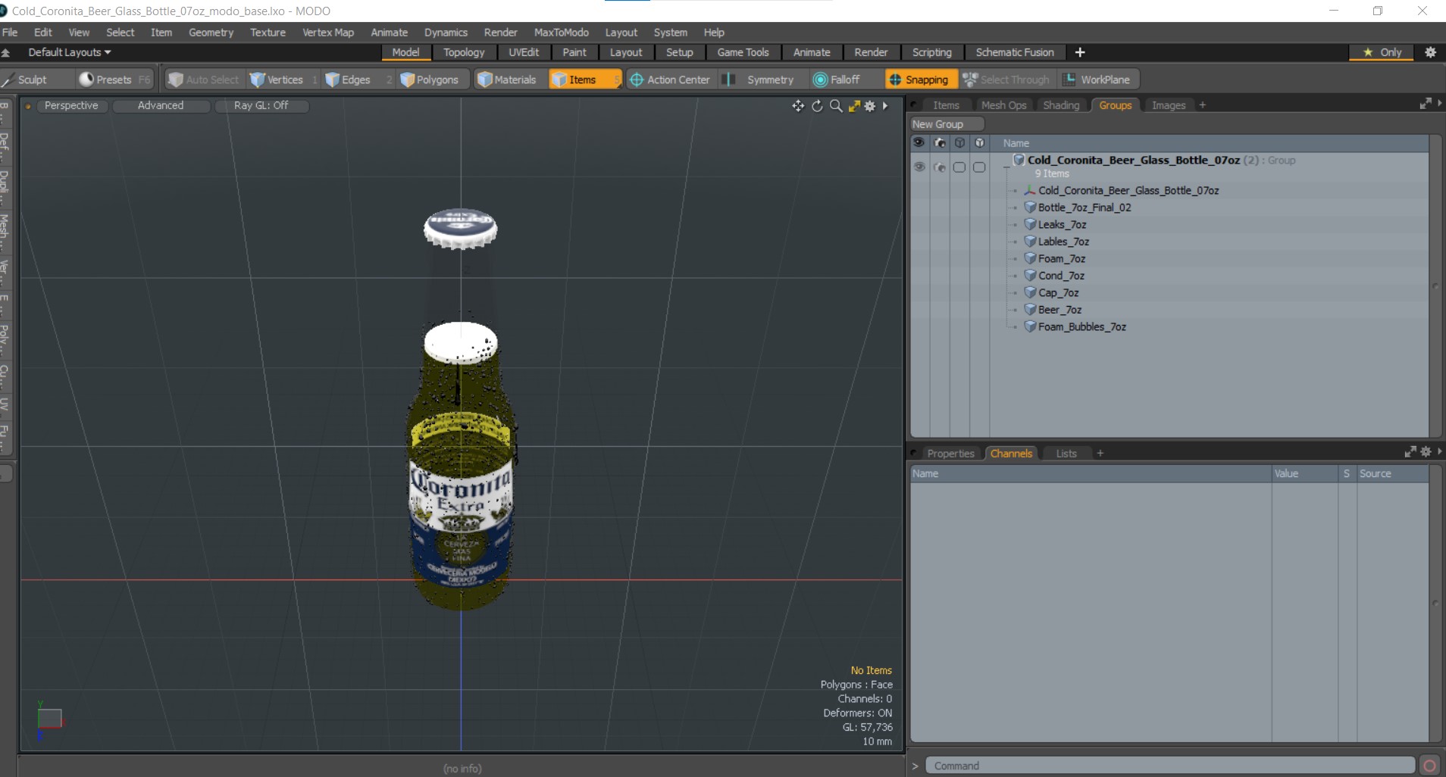Toggle Auto Select mode
This screenshot has height=777, width=1446.
tap(203, 80)
